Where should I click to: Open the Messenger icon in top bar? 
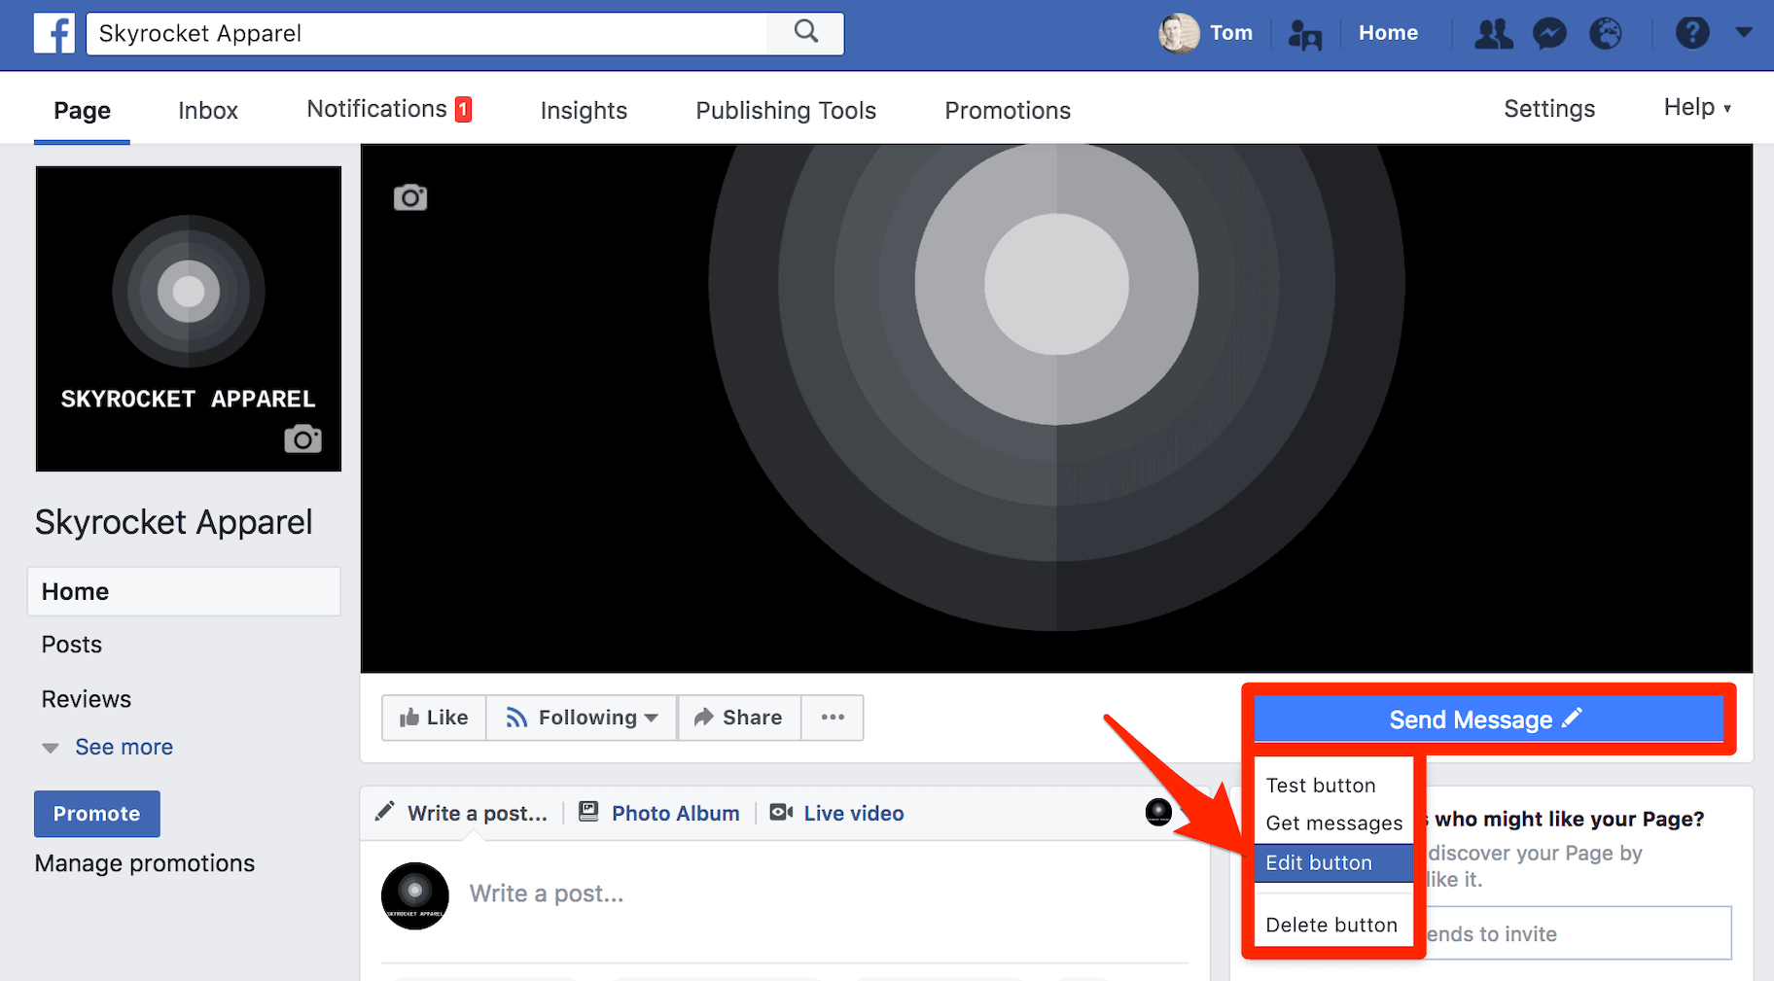click(1549, 34)
